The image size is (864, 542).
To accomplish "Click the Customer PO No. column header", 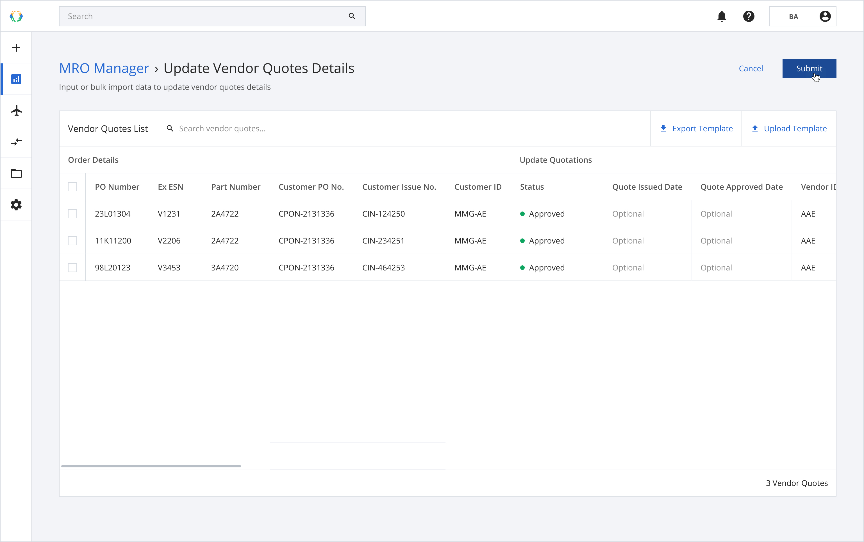I will (x=311, y=187).
